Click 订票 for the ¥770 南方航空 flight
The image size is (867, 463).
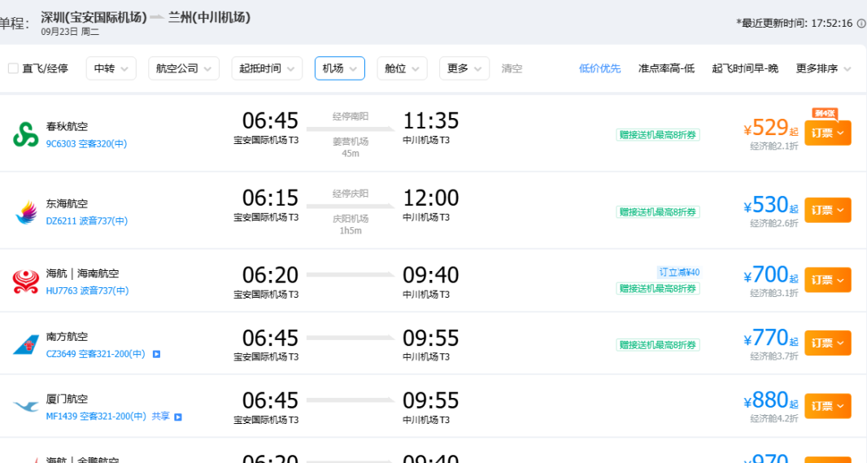pos(827,343)
